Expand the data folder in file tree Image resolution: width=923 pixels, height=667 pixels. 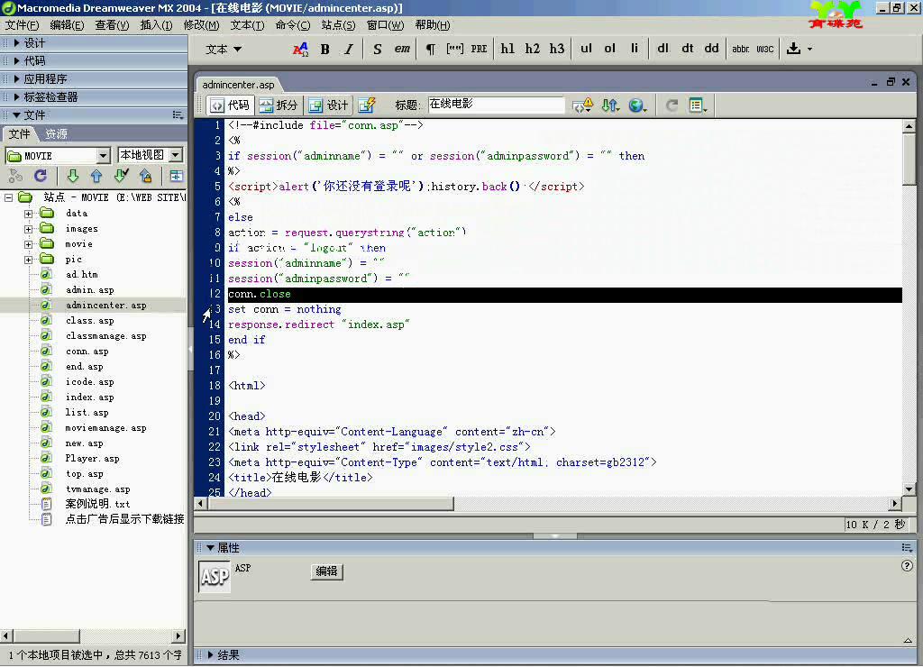click(28, 213)
